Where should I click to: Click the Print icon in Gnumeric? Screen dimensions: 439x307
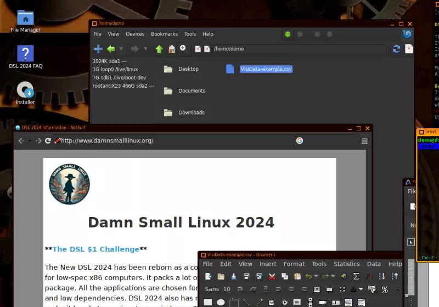[246, 276]
